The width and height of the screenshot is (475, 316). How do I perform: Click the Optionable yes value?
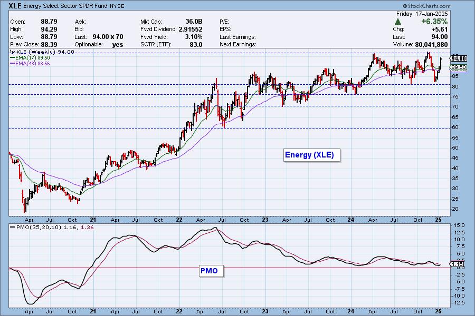118,44
